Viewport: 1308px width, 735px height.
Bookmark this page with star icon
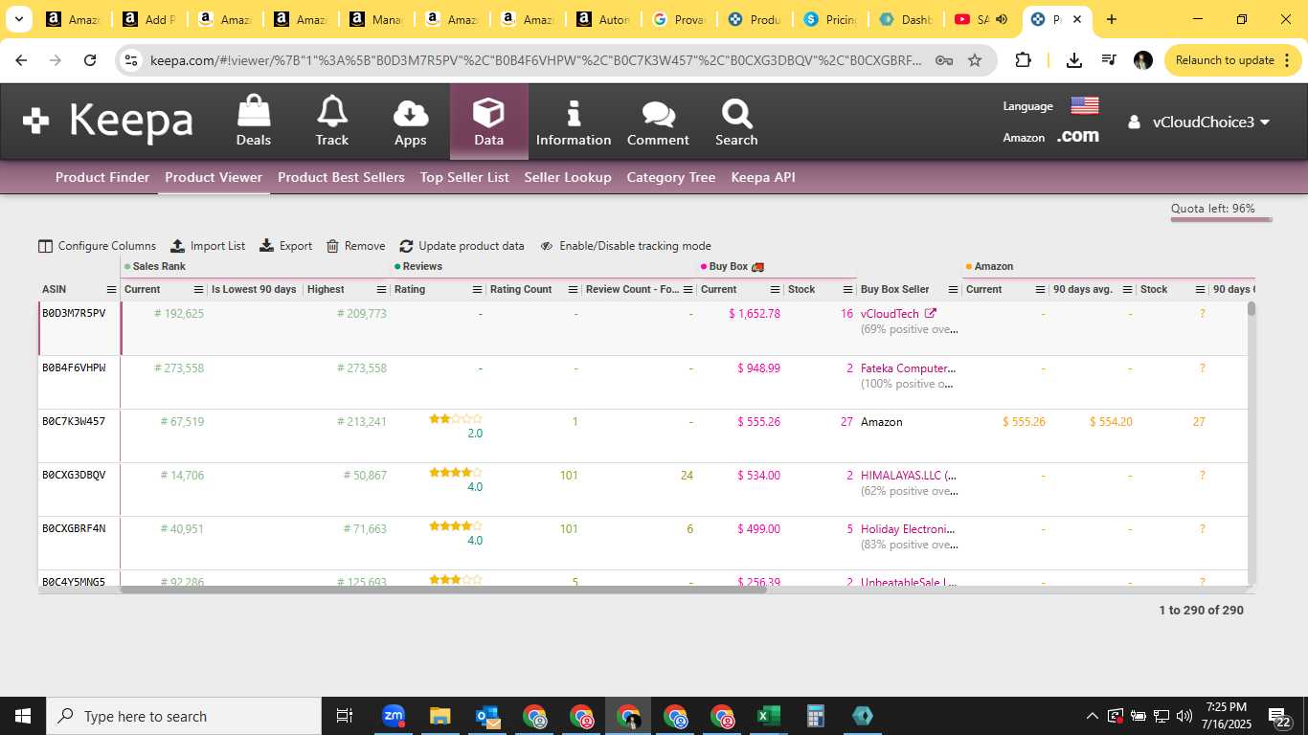(975, 60)
